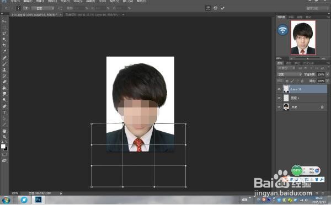The width and height of the screenshot is (331, 205).
Task: Select the Zoom tool in toolbox
Action: pyautogui.click(x=4, y=137)
